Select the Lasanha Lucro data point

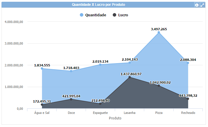point(130,77)
